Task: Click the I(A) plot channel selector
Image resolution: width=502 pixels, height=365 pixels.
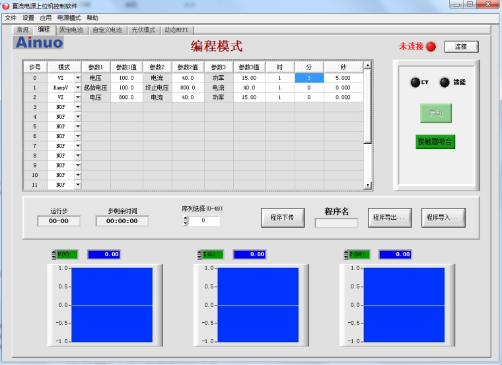Action: pos(213,254)
